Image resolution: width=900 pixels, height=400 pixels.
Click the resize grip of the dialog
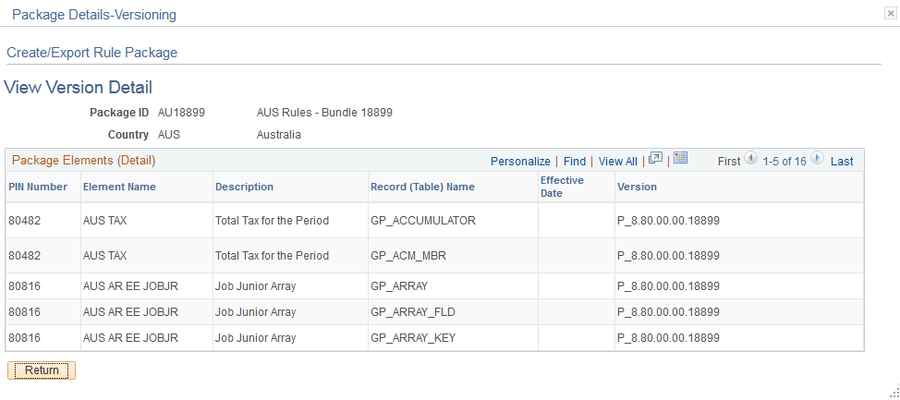[x=894, y=394]
